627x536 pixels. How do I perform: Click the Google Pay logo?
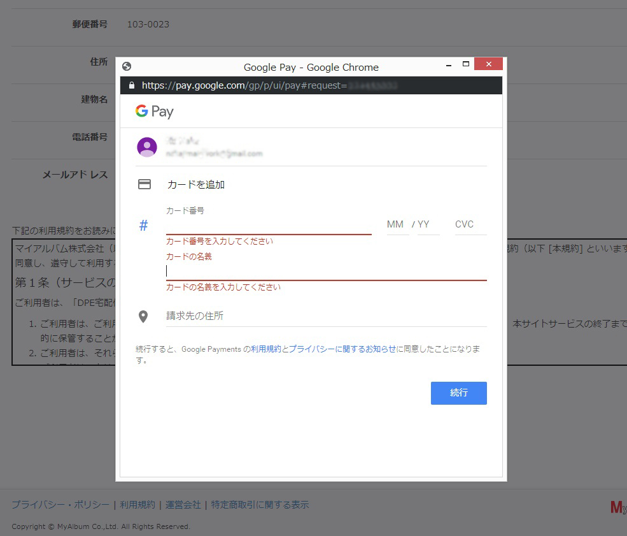point(154,111)
